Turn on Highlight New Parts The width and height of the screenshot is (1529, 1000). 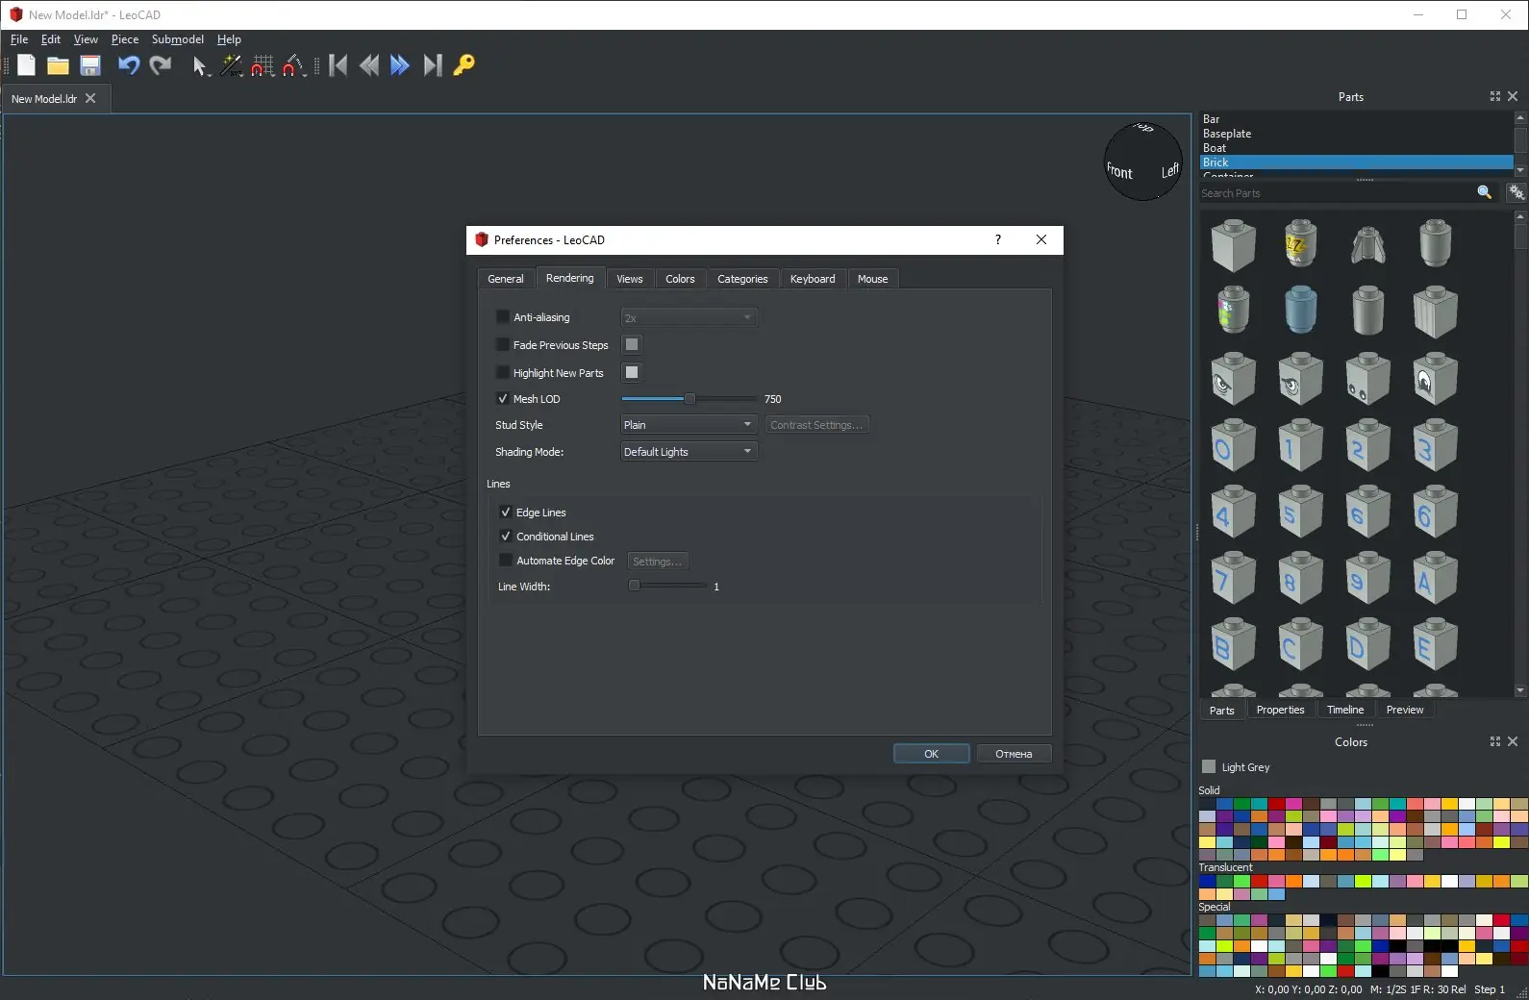pyautogui.click(x=502, y=373)
